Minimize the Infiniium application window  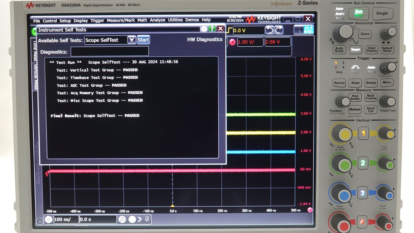pyautogui.click(x=288, y=19)
